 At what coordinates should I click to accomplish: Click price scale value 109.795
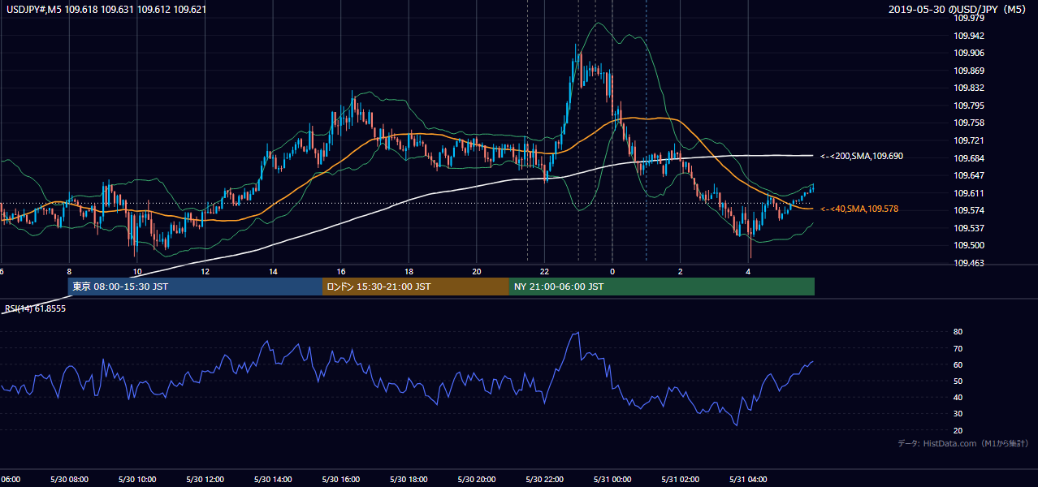pyautogui.click(x=969, y=106)
